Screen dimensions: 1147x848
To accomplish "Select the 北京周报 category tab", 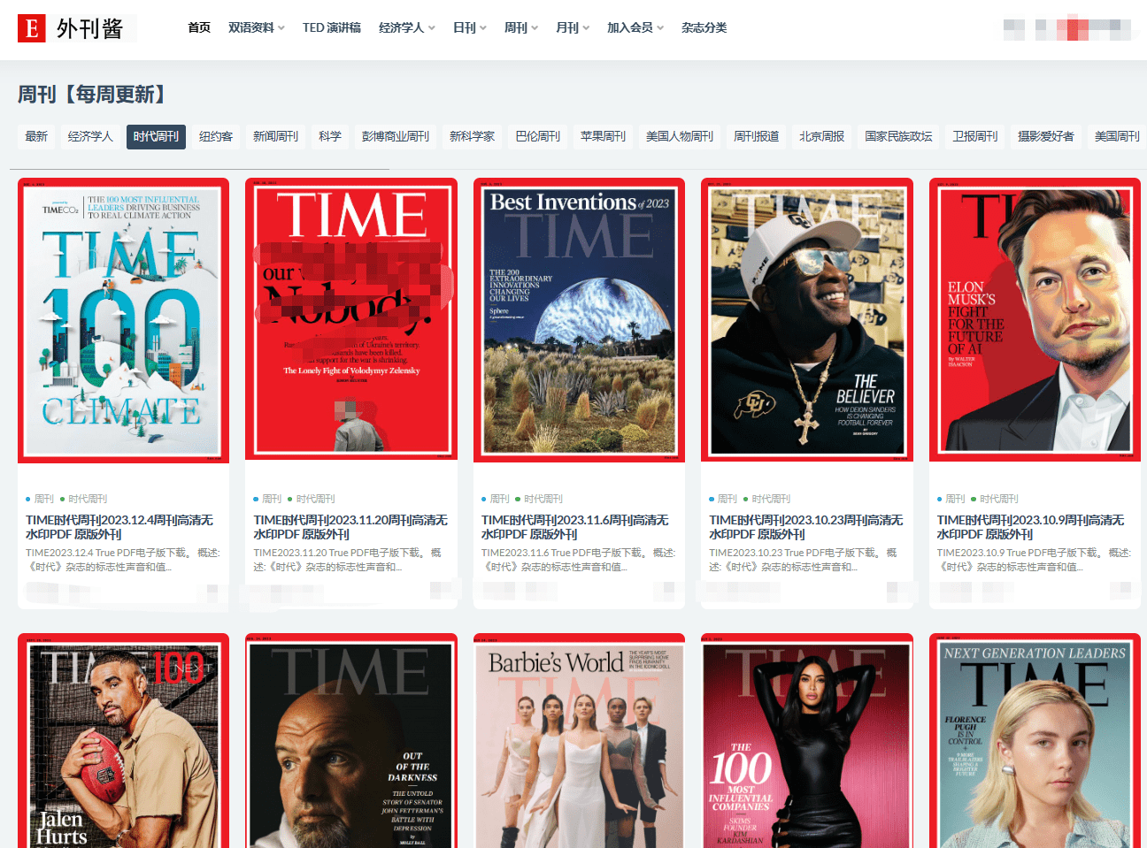I will click(x=822, y=136).
